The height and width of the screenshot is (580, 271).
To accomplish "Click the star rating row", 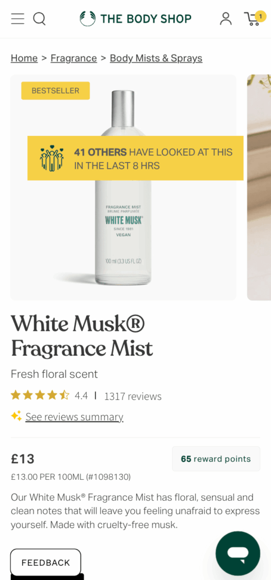I will pyautogui.click(x=40, y=395).
